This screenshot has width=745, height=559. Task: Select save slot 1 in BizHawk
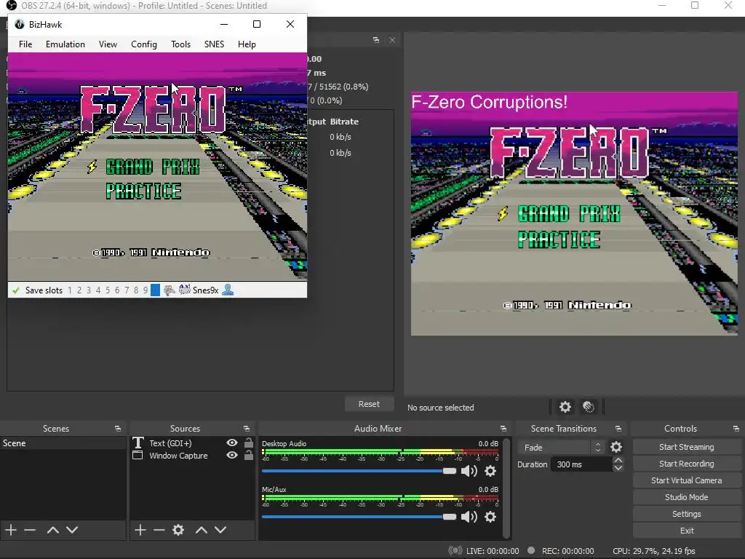[70, 290]
